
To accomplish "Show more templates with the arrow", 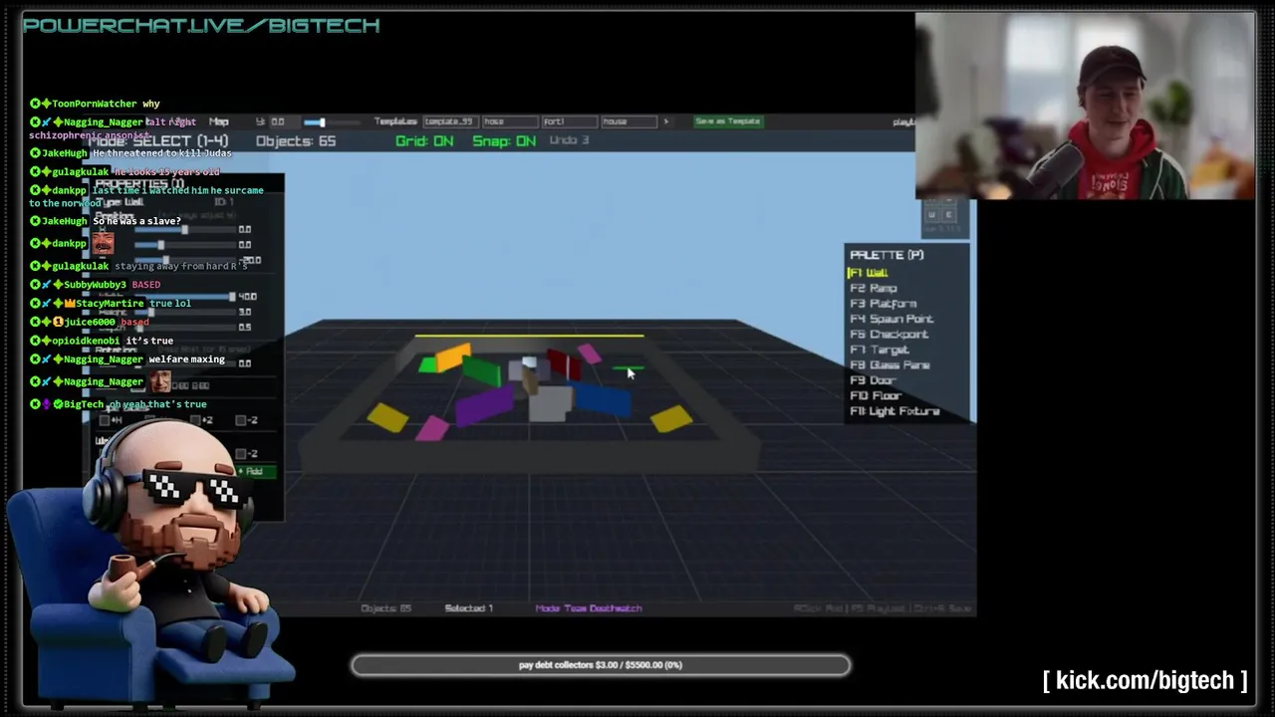I will coord(666,121).
